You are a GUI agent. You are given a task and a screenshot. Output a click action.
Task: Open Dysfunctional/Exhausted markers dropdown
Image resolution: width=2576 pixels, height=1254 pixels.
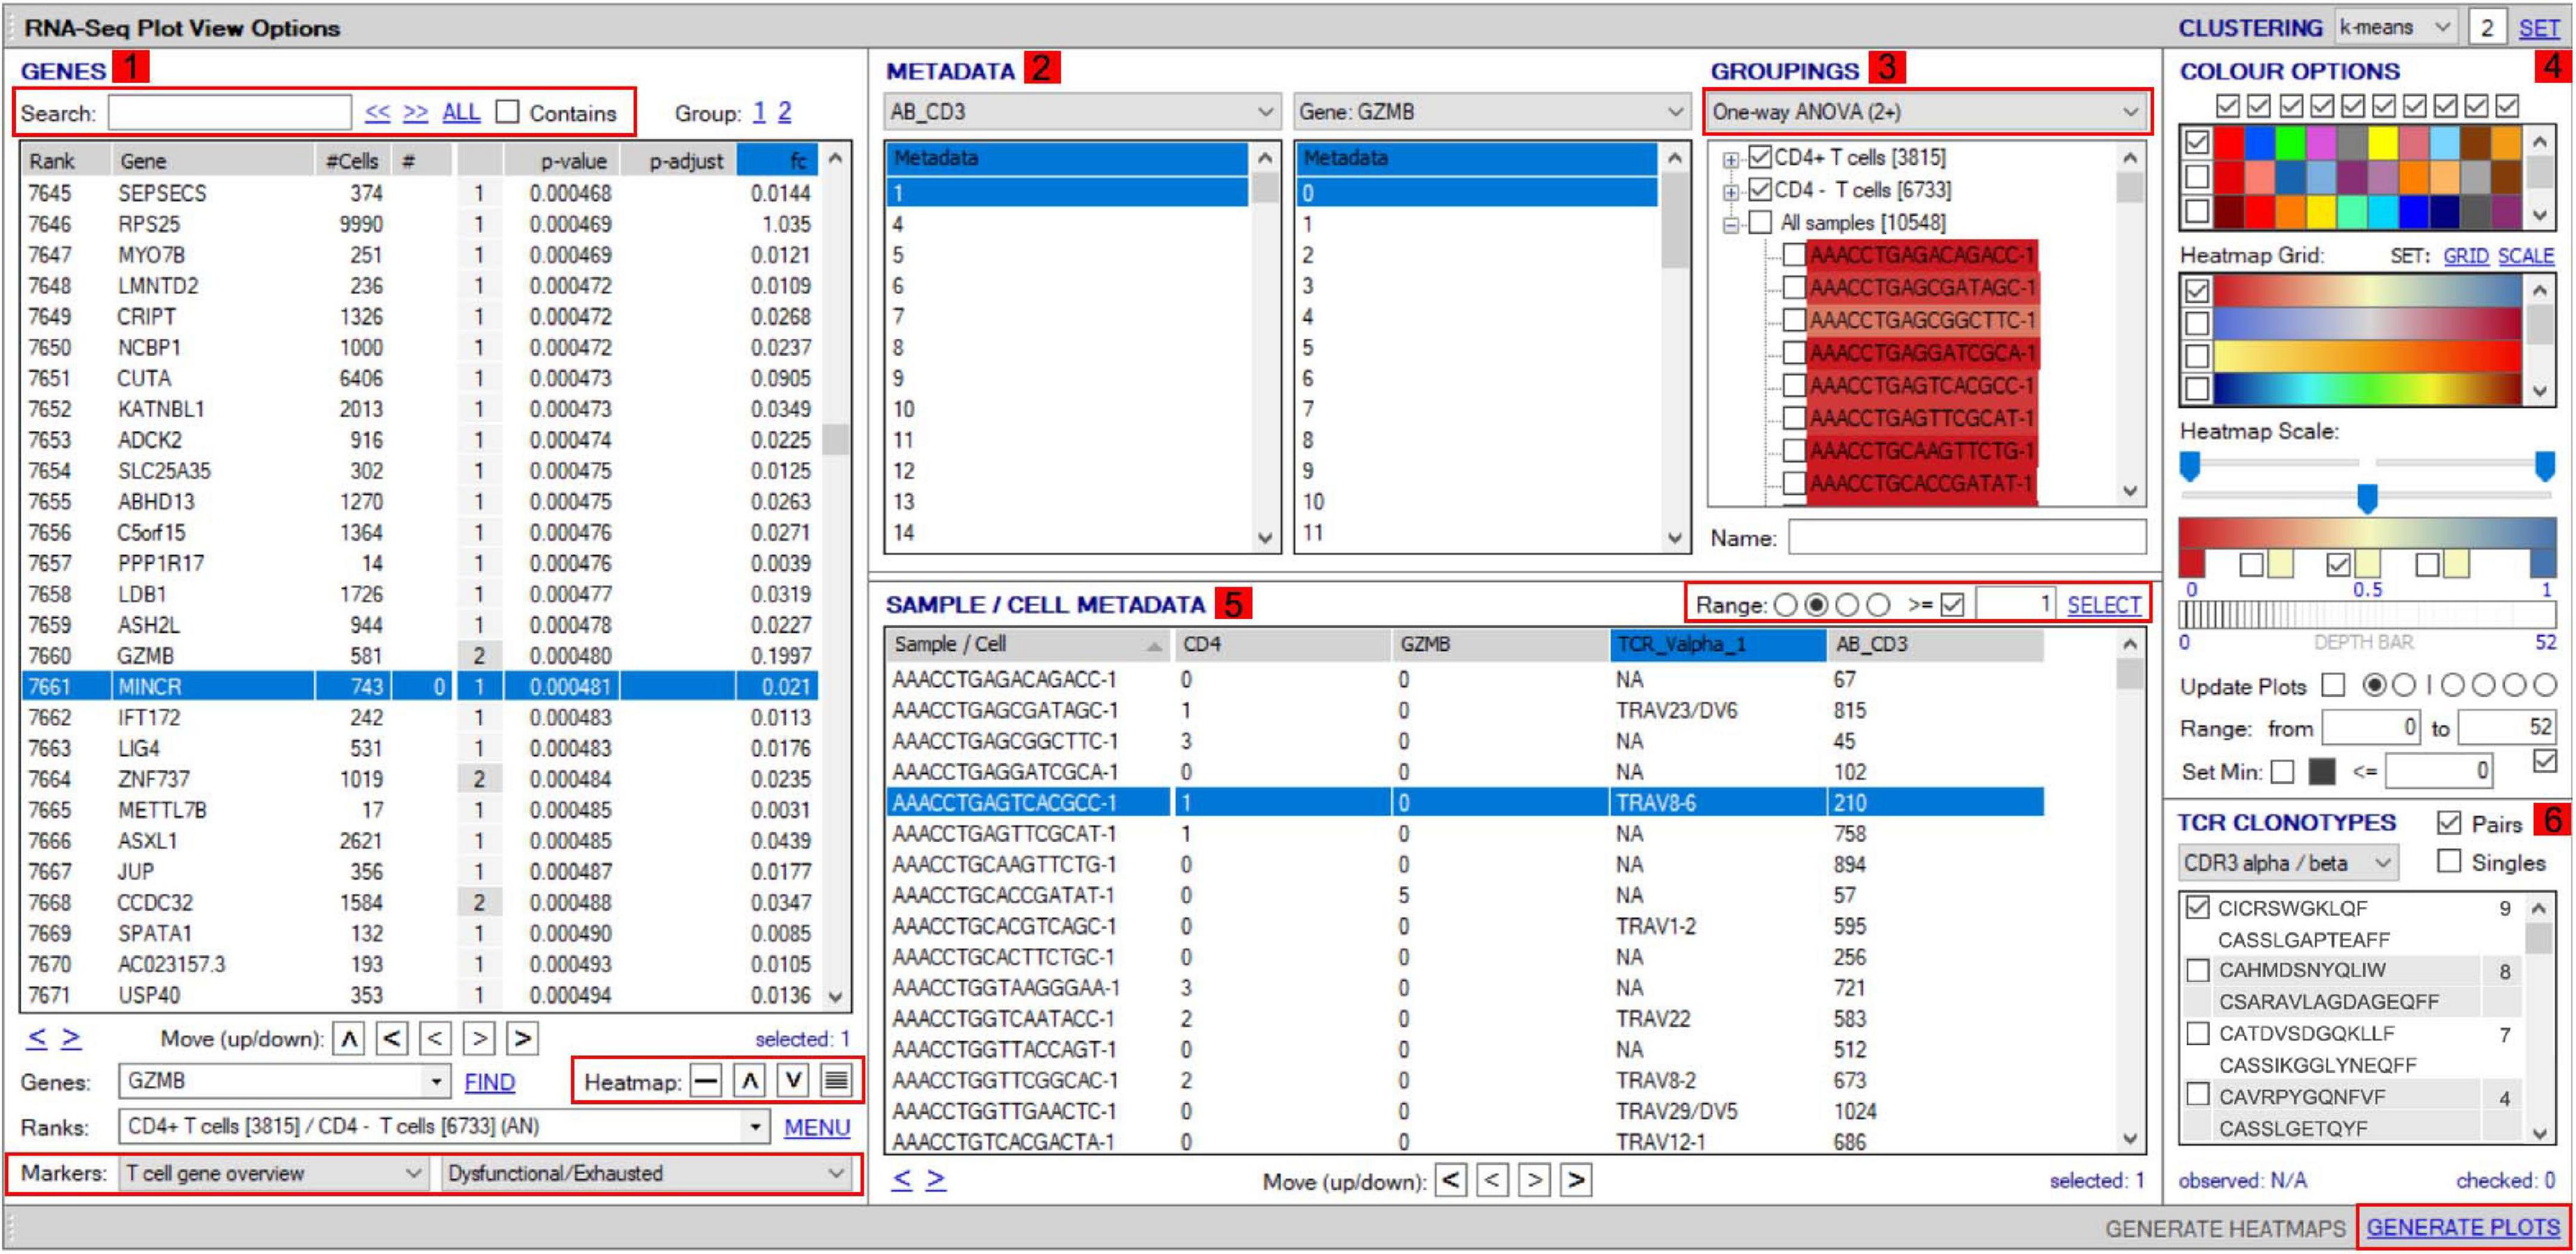pos(646,1173)
